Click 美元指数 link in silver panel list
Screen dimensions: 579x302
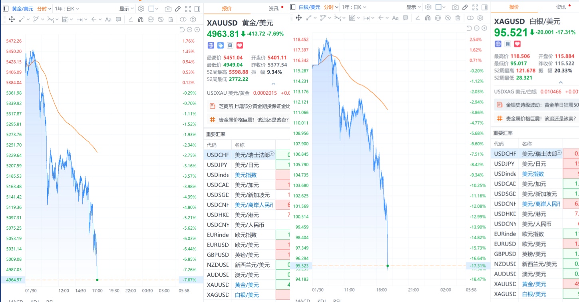click(x=533, y=174)
